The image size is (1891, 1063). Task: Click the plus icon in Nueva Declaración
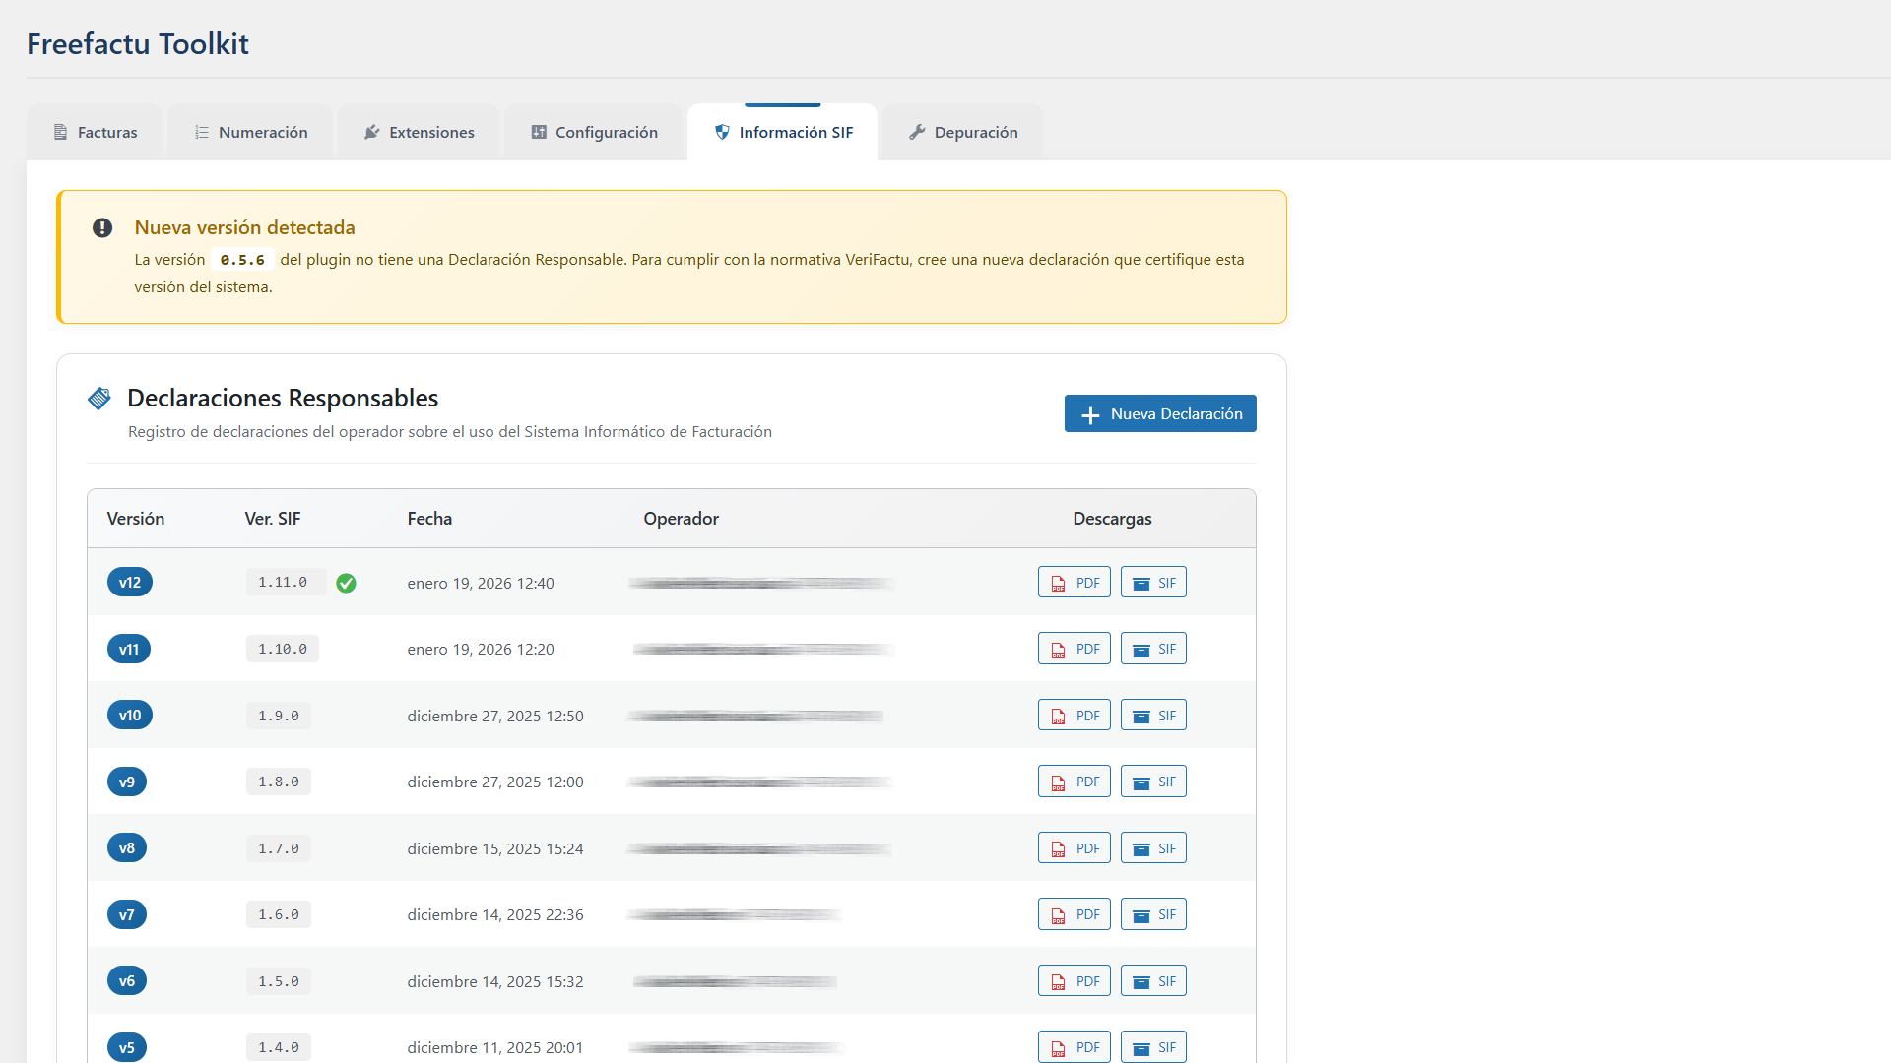click(x=1091, y=413)
